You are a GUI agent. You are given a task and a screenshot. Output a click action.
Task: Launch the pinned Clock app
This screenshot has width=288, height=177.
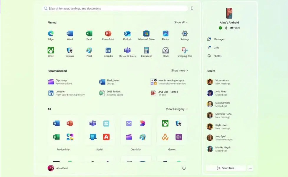coord(165,52)
